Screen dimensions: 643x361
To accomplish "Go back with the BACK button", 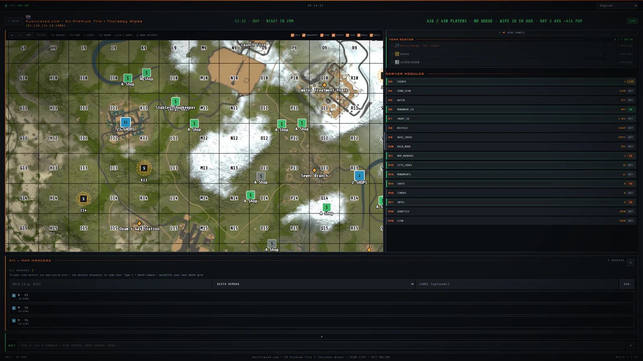I will pos(14,21).
